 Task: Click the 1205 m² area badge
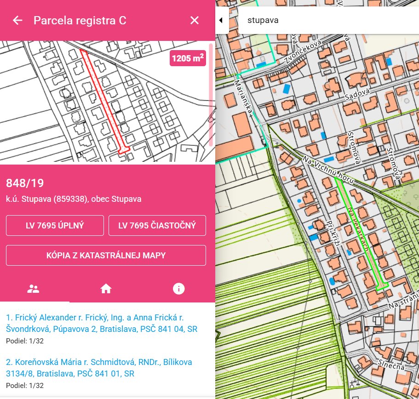point(187,59)
